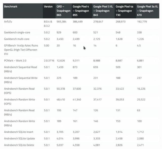The height and width of the screenshot is (149, 162).
Task: Select Androbench Sequential Read row label
Action: coord(21,69)
